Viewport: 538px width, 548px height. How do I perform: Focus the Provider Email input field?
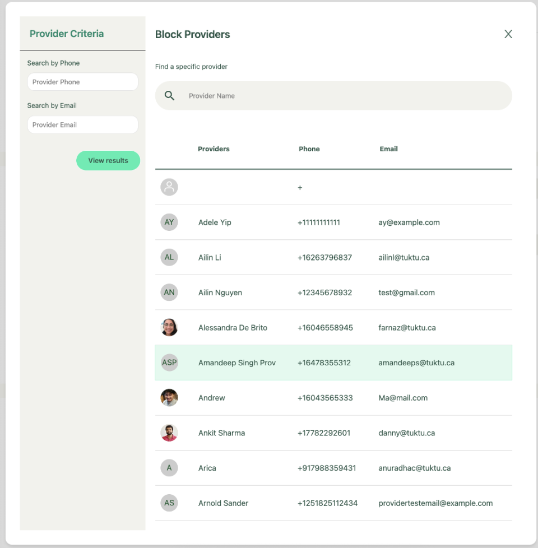tap(82, 125)
